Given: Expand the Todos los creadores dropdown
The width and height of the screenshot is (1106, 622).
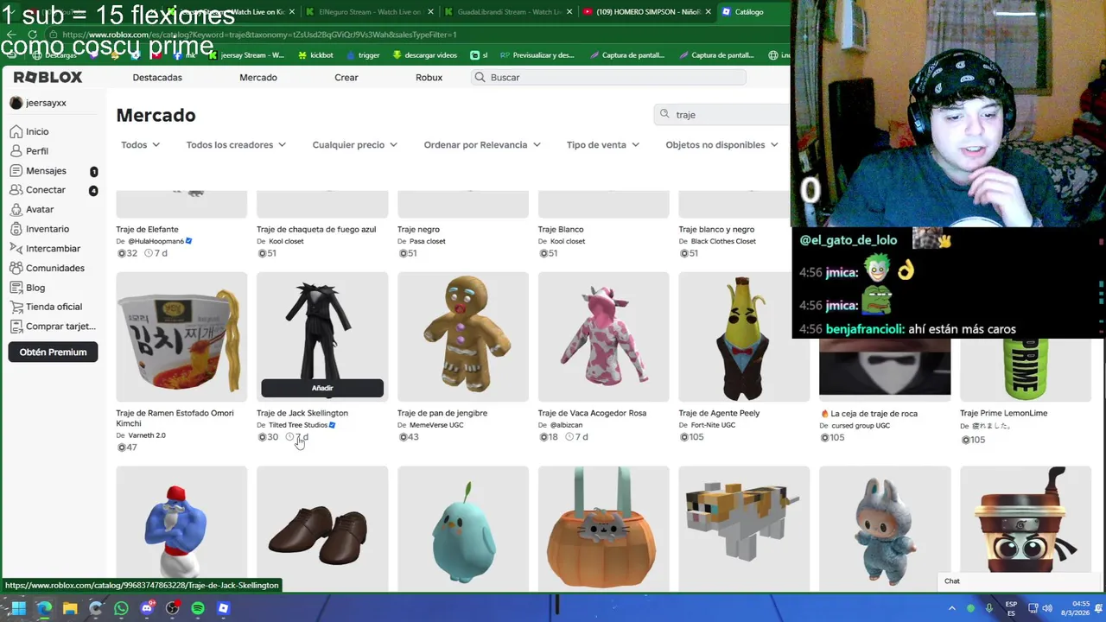Looking at the screenshot, I should click(236, 145).
